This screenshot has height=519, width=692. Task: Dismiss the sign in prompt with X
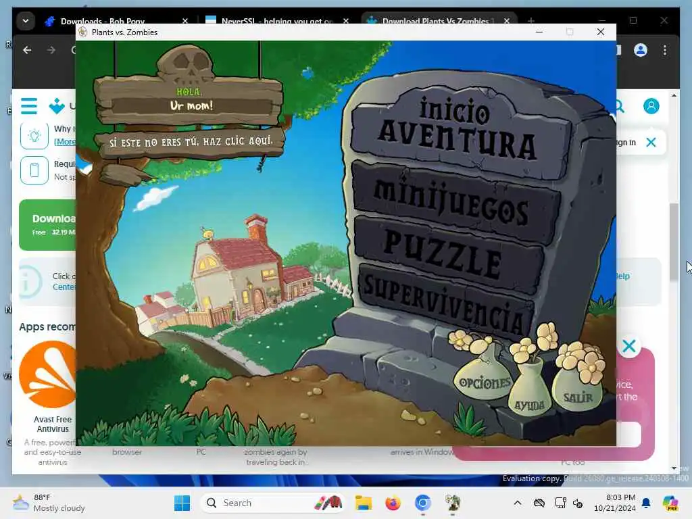(x=651, y=142)
